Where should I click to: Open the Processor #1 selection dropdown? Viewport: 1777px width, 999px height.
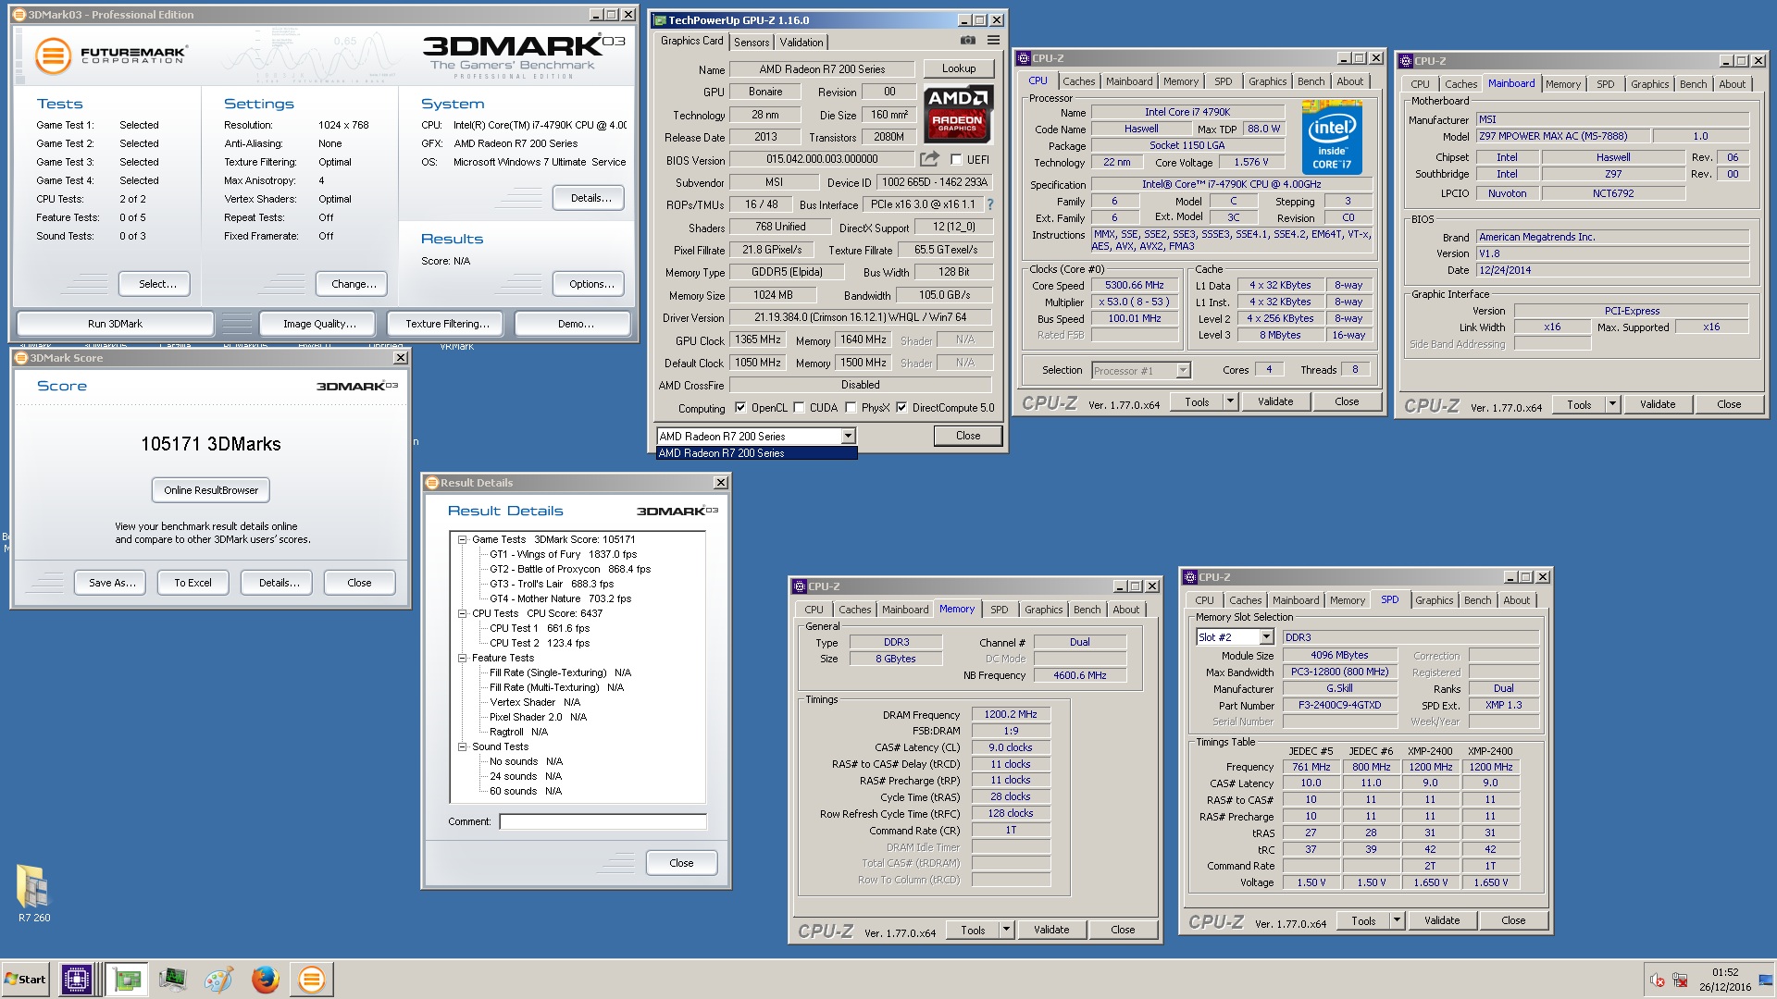pos(1183,371)
